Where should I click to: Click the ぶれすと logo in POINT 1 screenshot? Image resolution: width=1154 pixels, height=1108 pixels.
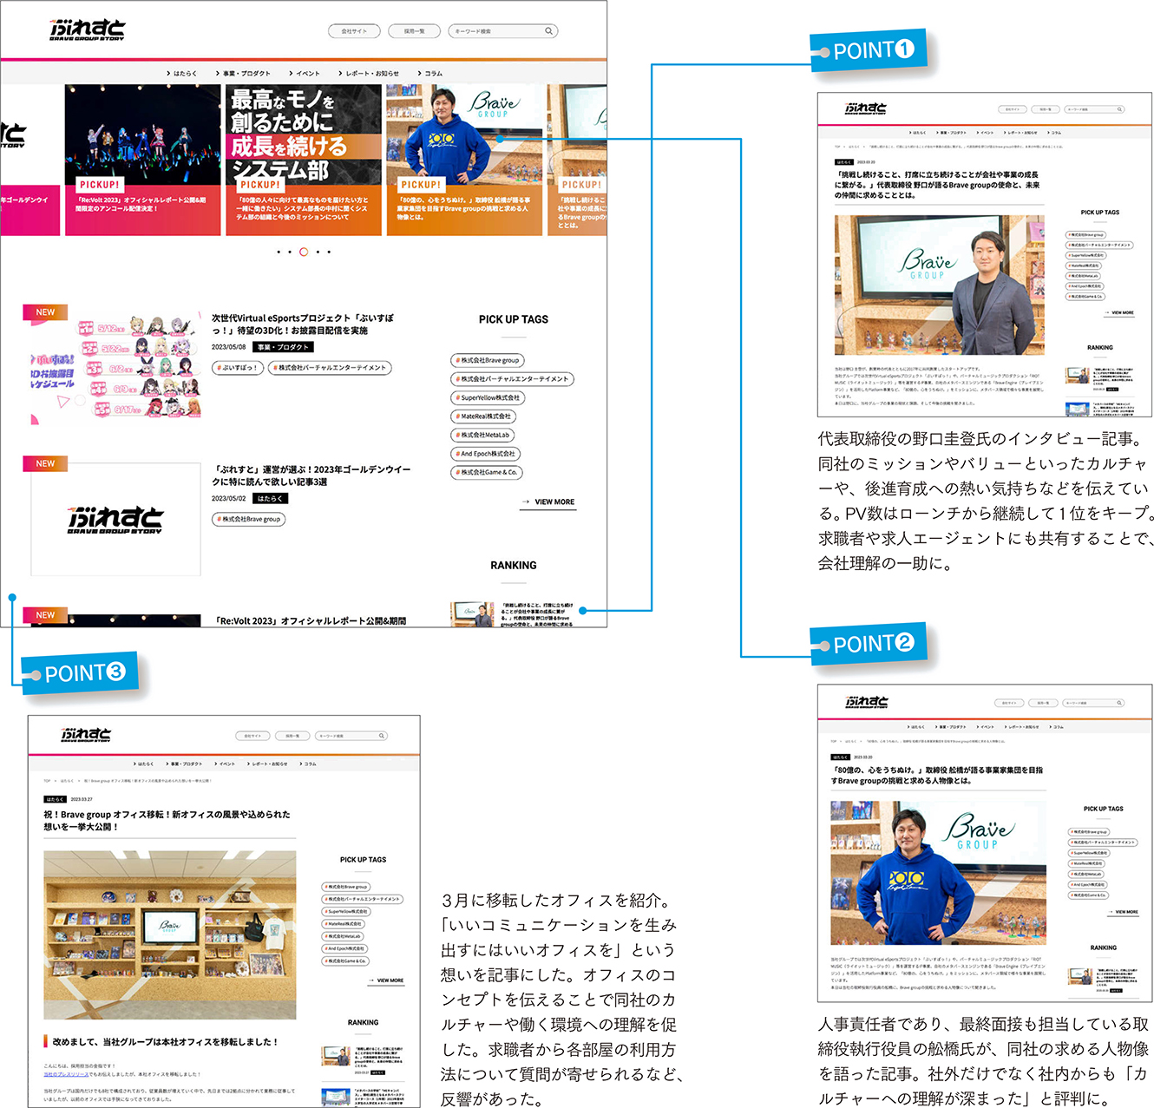866,108
